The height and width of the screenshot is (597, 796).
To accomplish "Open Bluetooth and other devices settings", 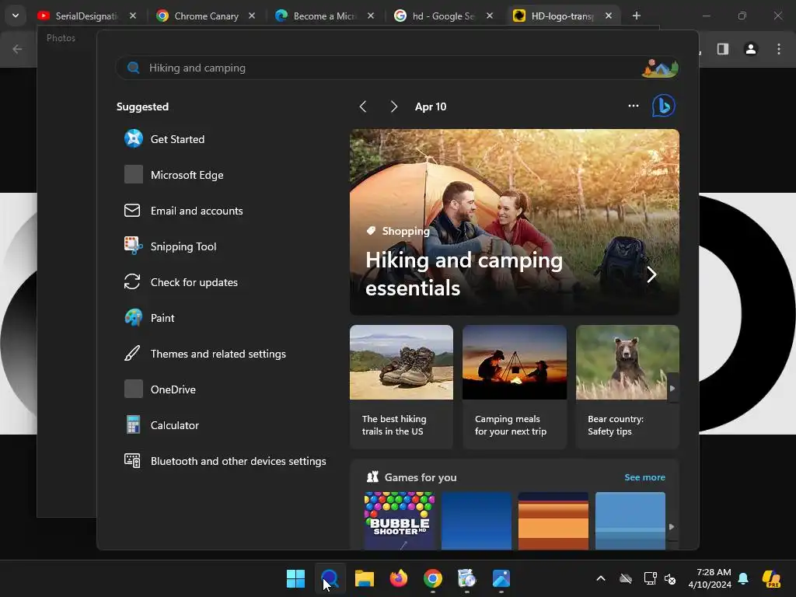I will [x=225, y=461].
